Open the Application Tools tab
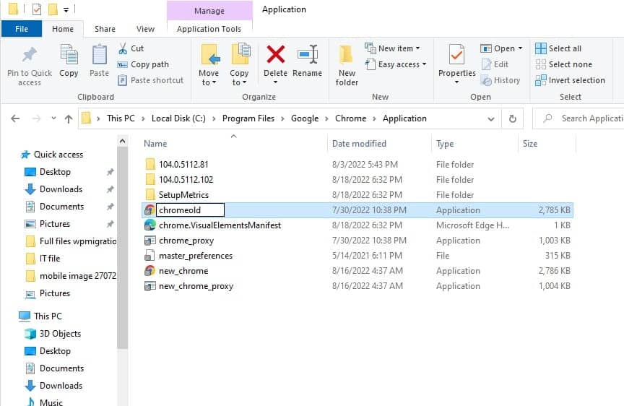 click(209, 29)
